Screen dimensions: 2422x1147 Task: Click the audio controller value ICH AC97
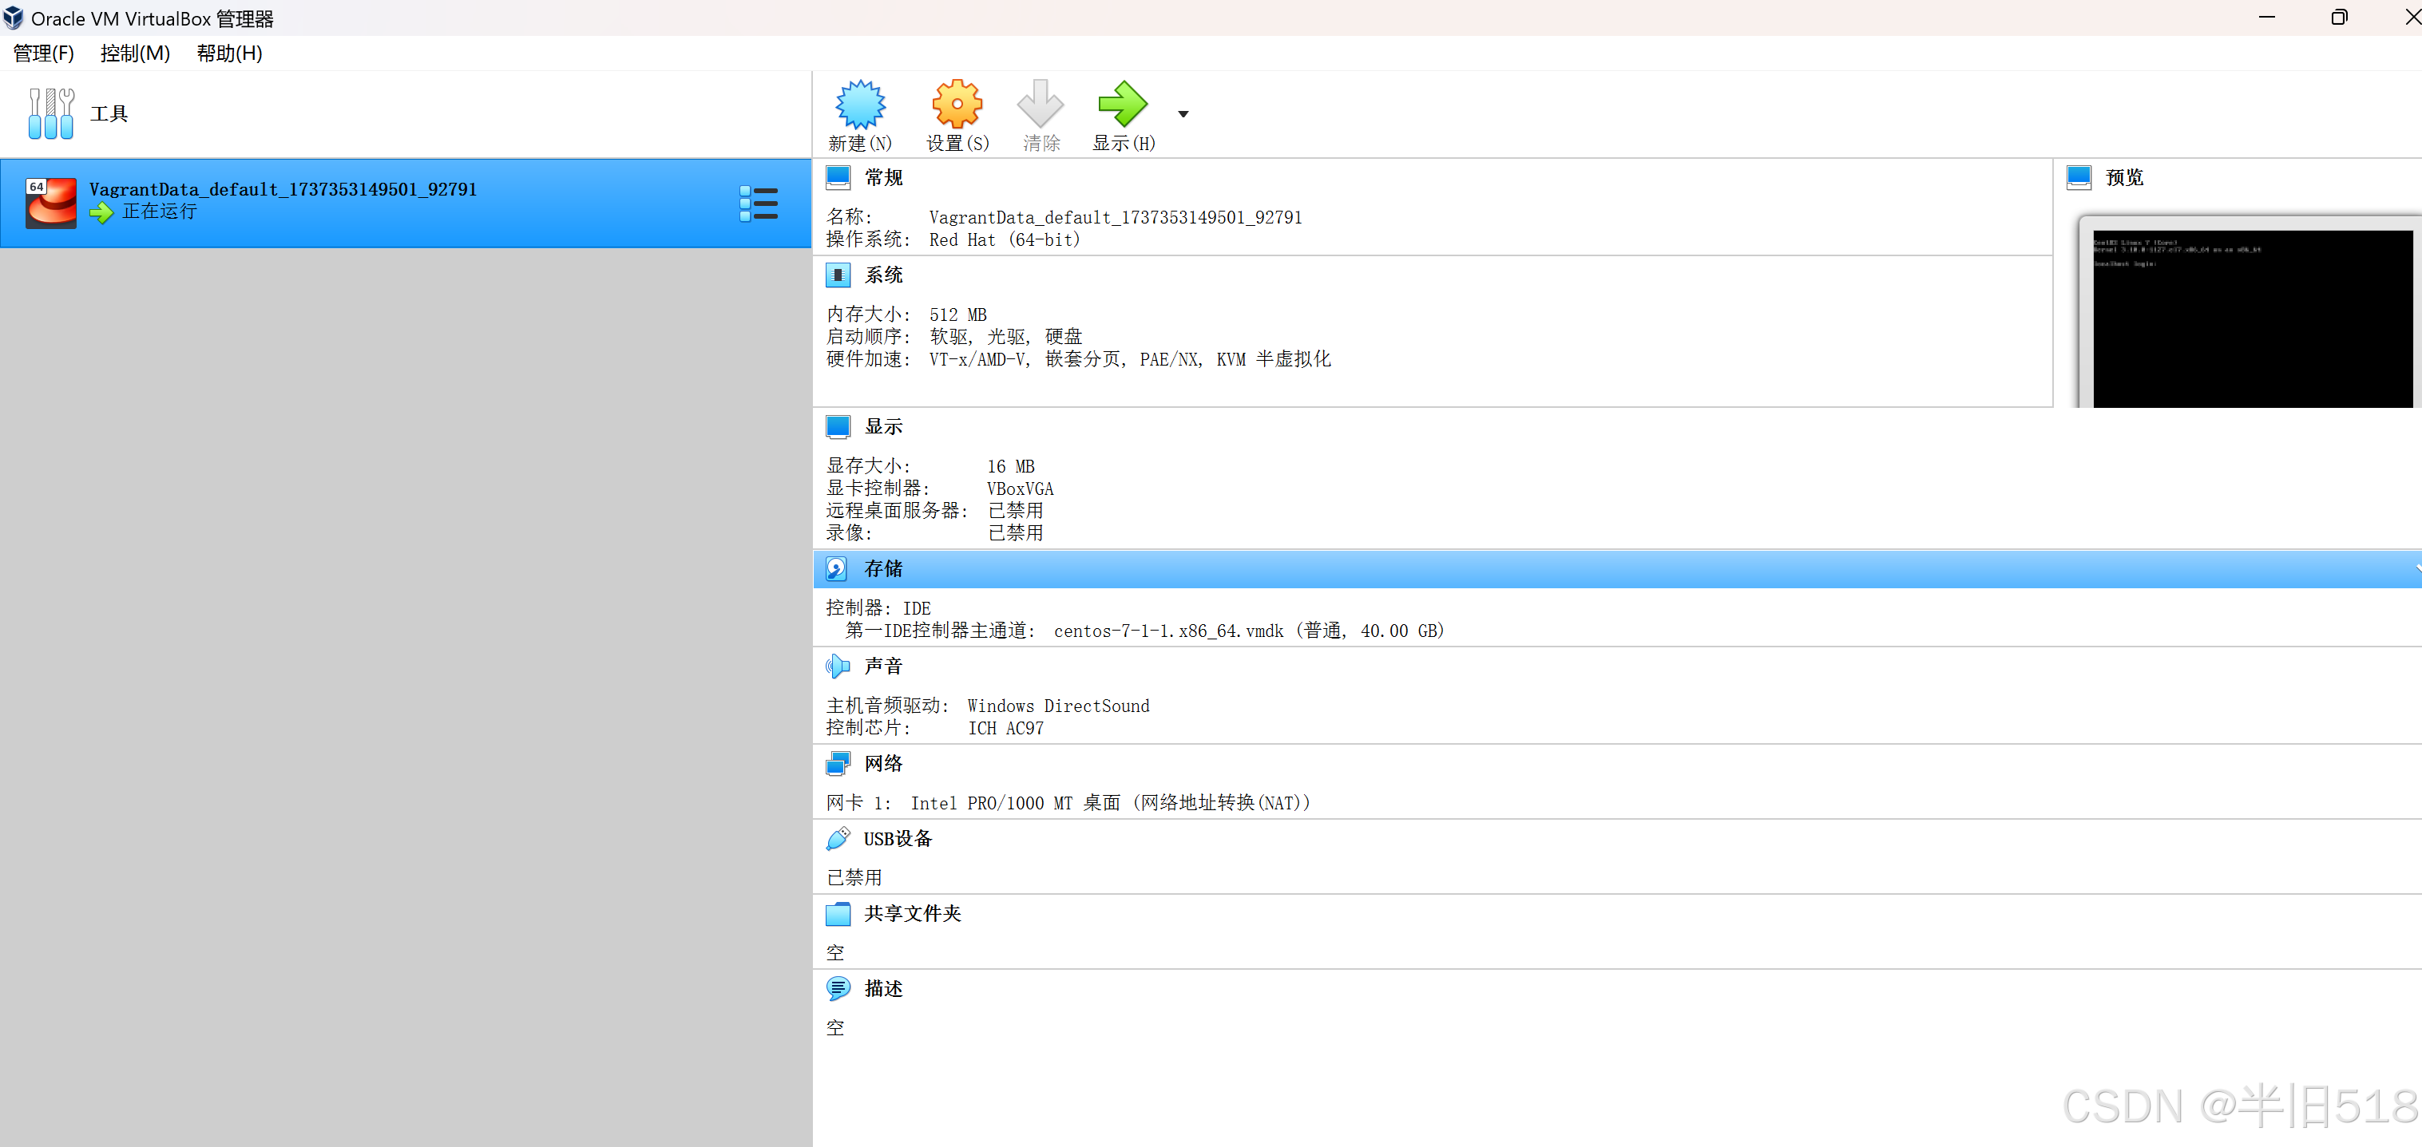1005,730
